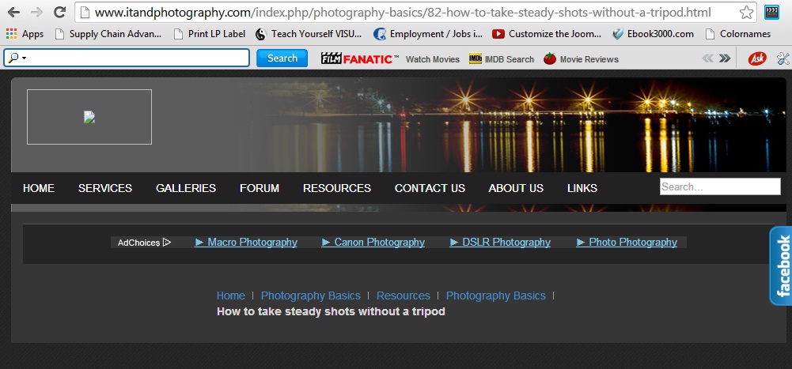Click the broken site logo image
This screenshot has width=792, height=369.
(x=89, y=117)
